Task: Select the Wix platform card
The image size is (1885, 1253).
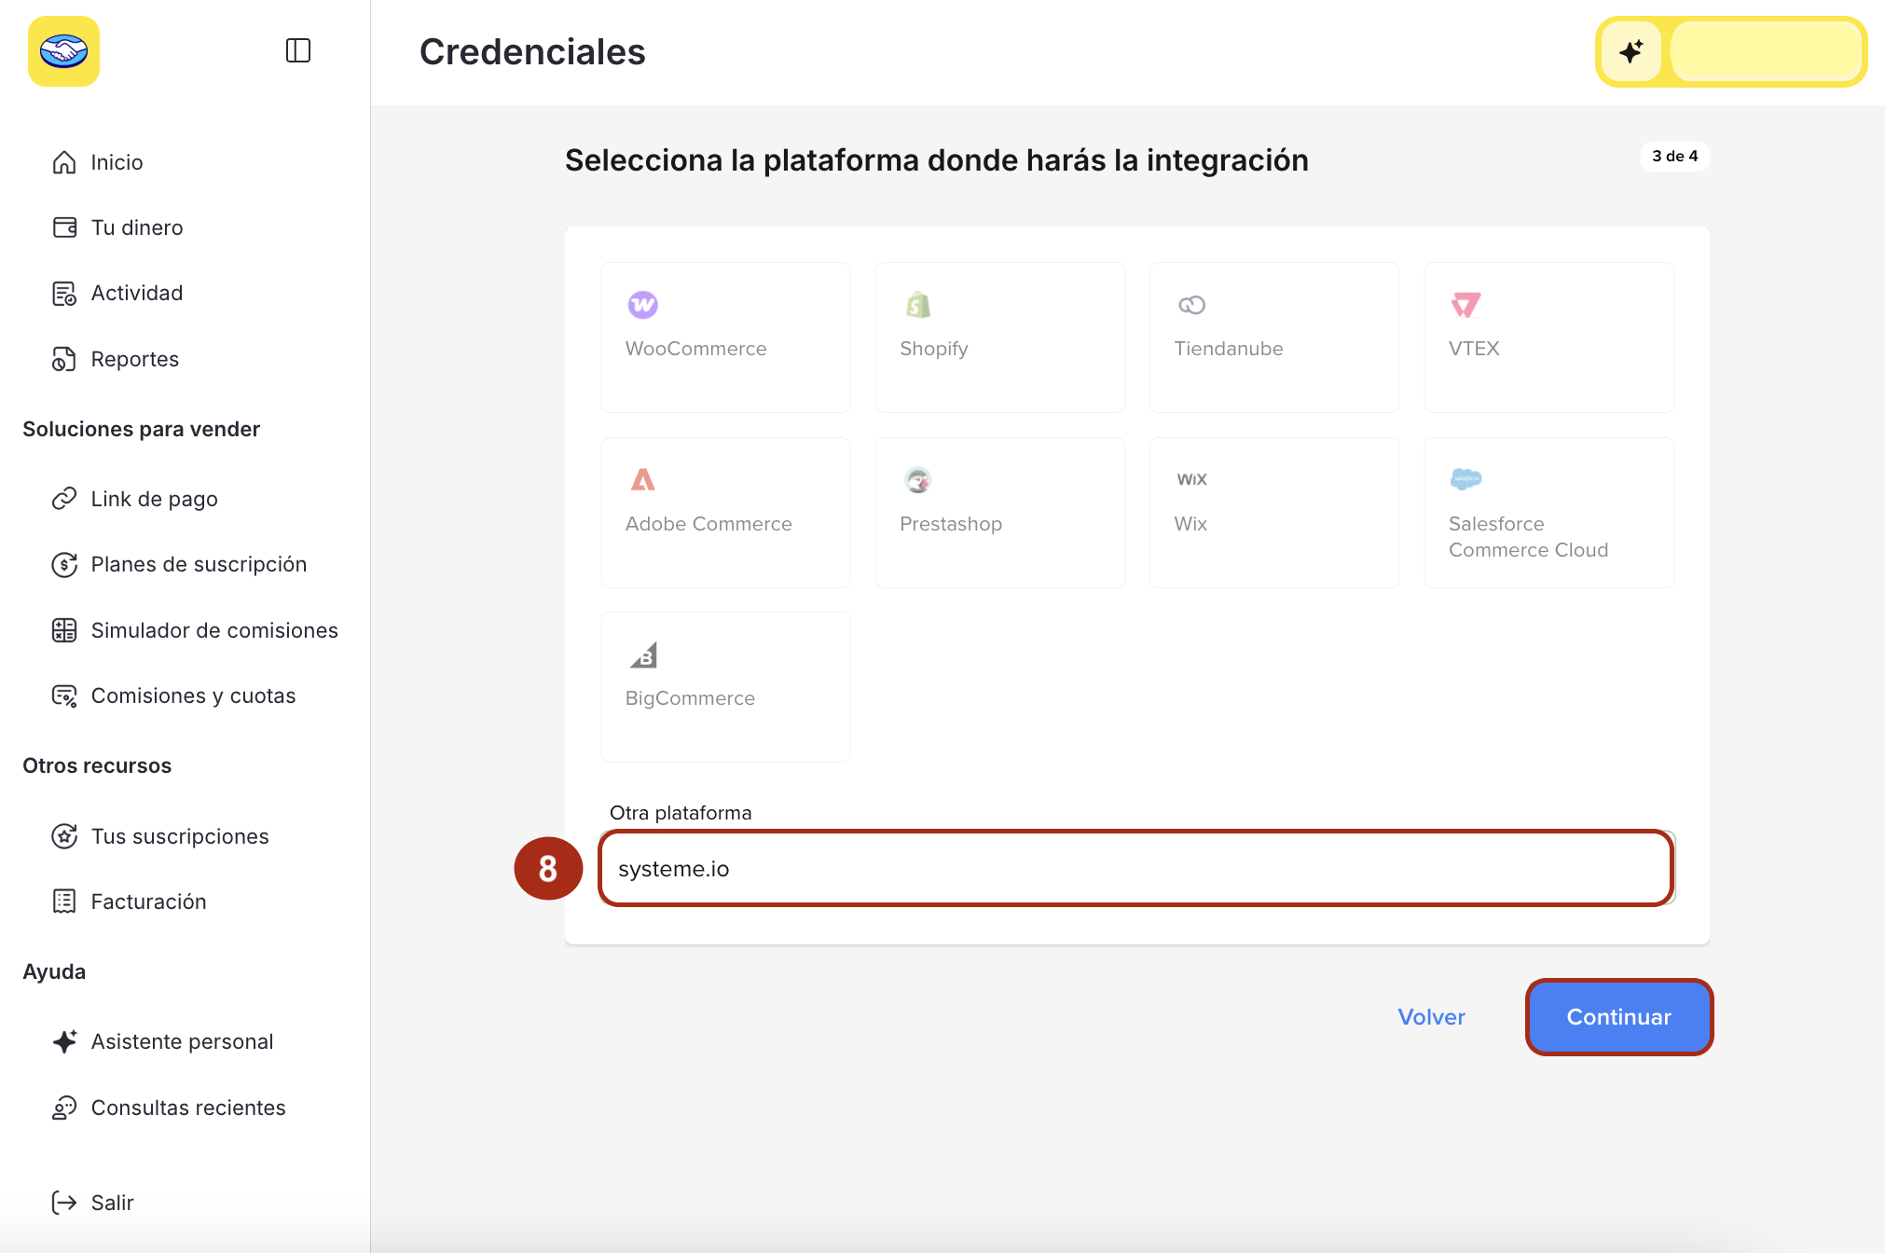Action: pyautogui.click(x=1274, y=513)
